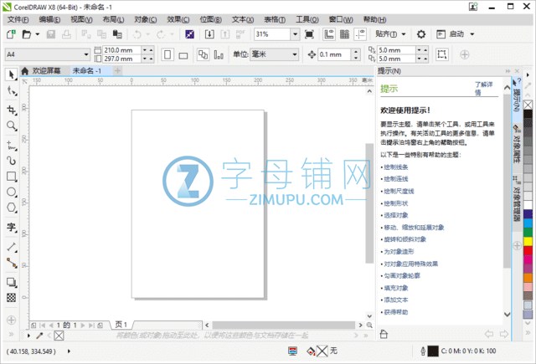The width and height of the screenshot is (536, 364).
Task: Select the Freehand drawing tool
Action: pyautogui.click(x=11, y=146)
